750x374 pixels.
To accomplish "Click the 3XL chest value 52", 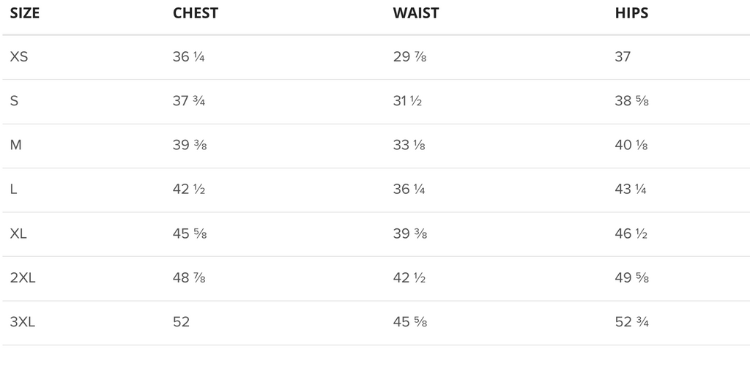I will pos(182,322).
